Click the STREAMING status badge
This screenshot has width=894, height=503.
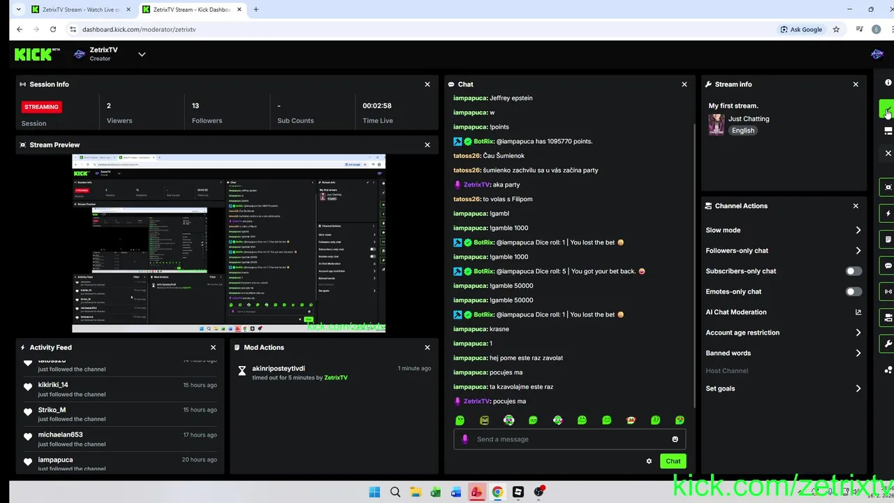coord(41,107)
